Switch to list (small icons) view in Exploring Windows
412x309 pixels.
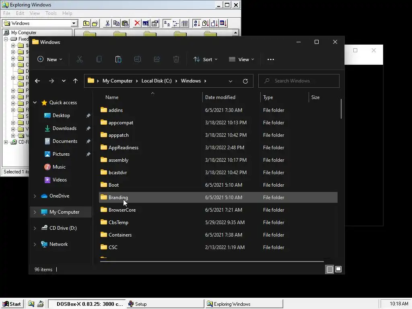pos(175,23)
